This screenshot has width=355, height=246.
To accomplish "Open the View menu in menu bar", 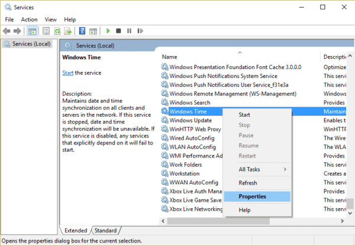I will point(51,19).
